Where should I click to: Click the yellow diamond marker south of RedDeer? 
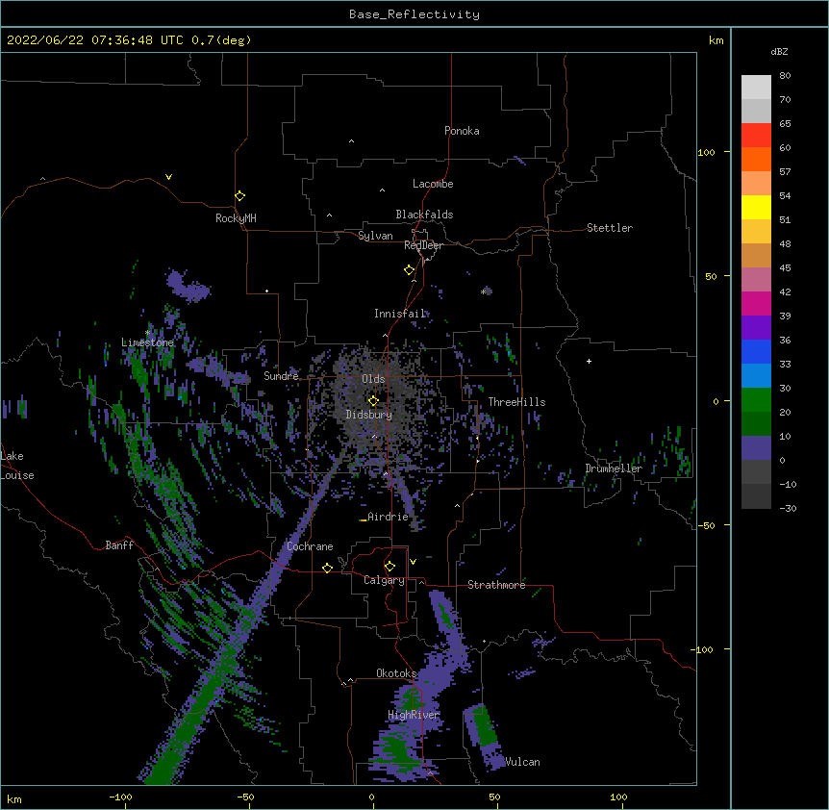pos(409,270)
